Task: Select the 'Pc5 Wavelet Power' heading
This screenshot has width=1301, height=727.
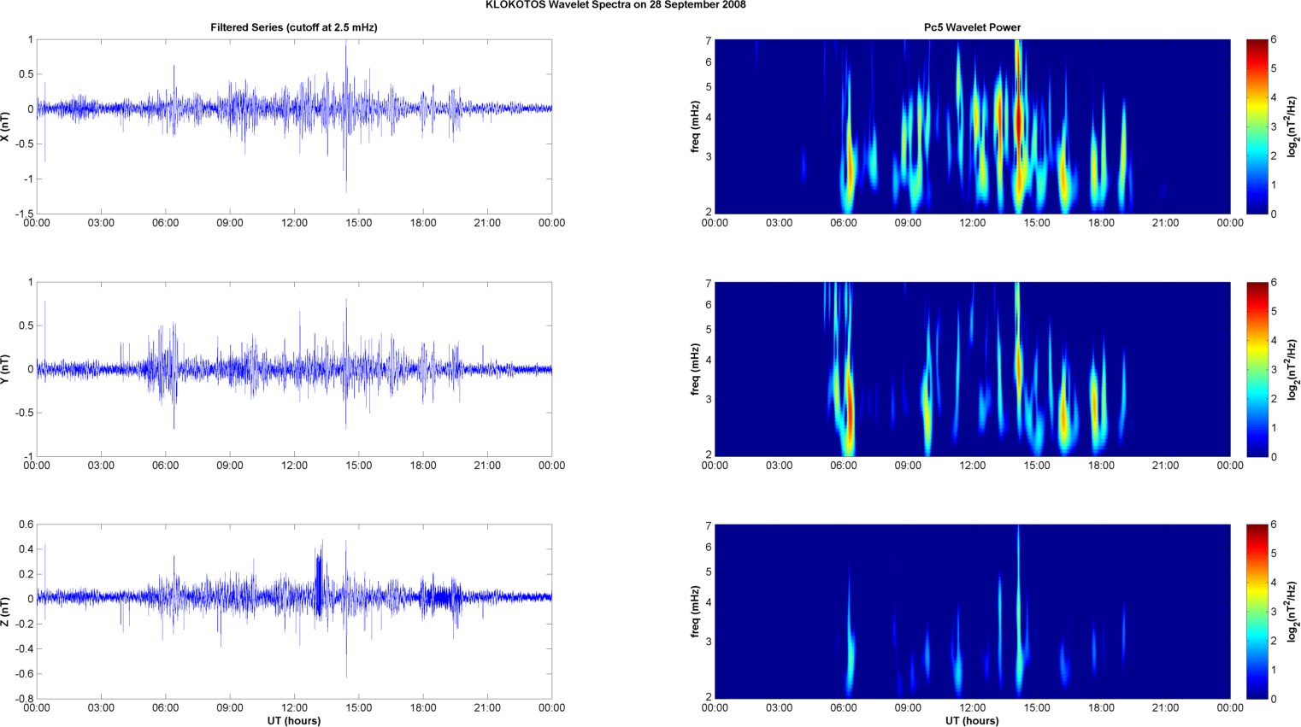Action: coord(972,27)
